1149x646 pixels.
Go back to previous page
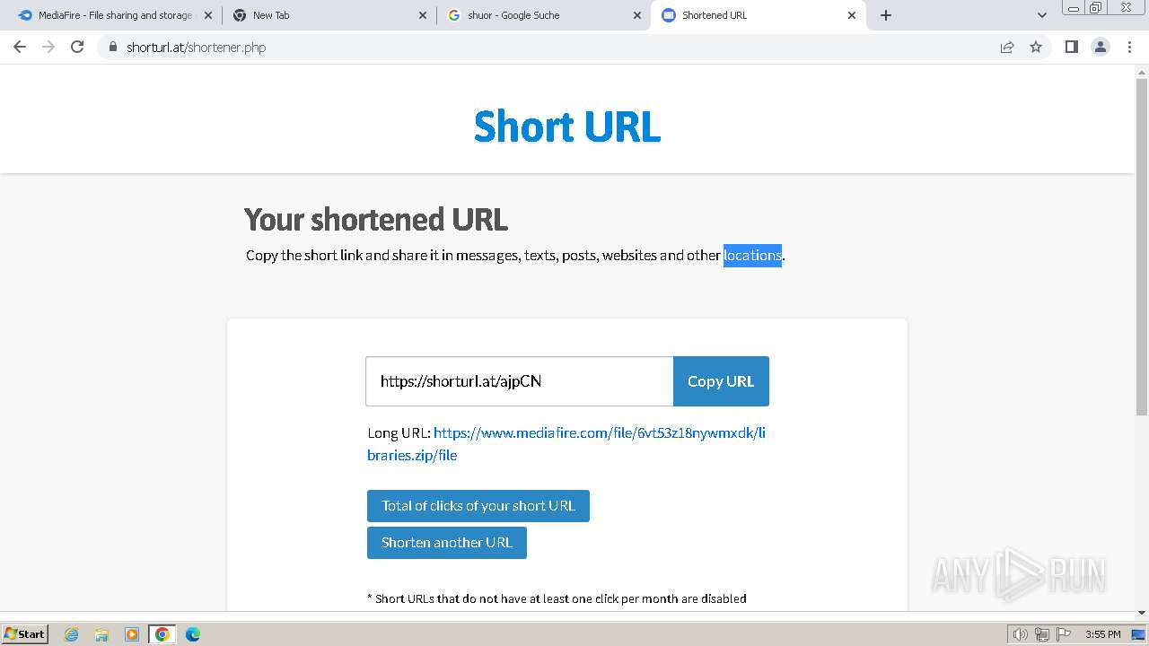click(20, 48)
